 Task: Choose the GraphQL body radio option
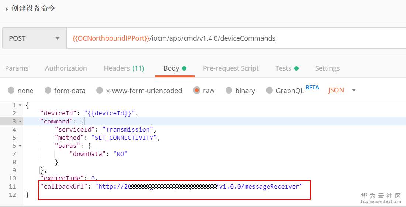coord(269,90)
